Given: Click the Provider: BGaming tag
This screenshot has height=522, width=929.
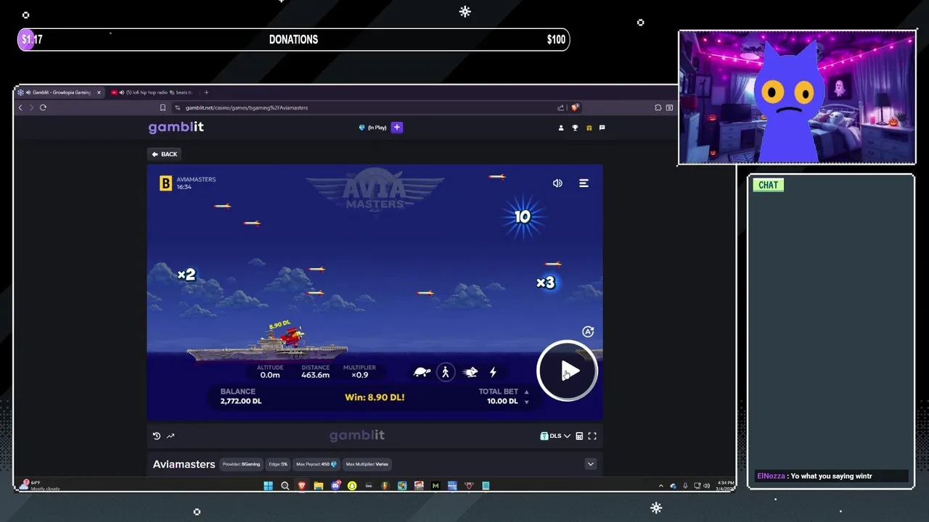Looking at the screenshot, I should [x=242, y=464].
